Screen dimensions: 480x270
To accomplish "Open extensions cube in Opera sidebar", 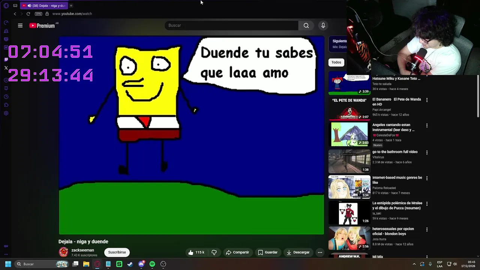I will (6, 105).
